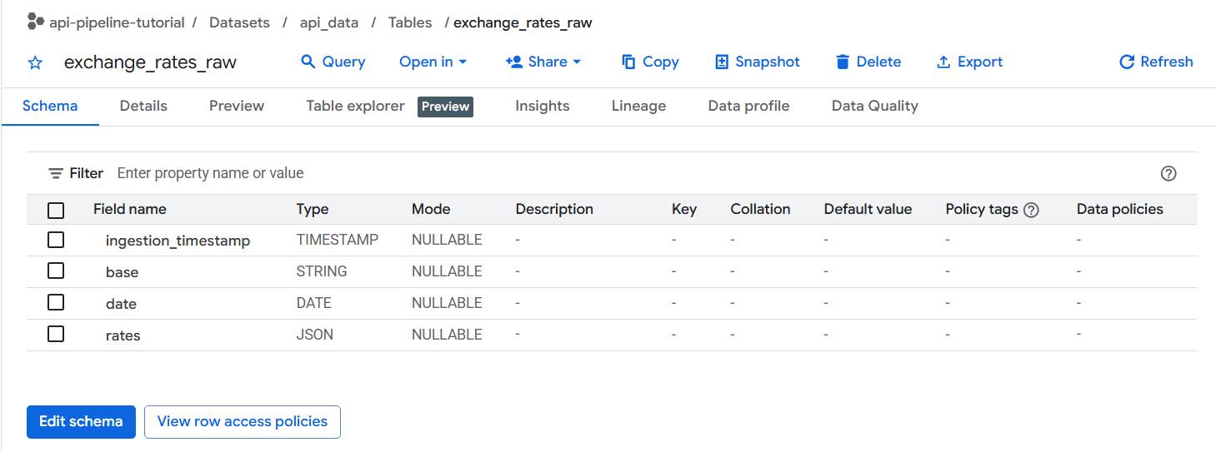Click the Delete trash icon
This screenshot has height=452, width=1216.
(843, 62)
